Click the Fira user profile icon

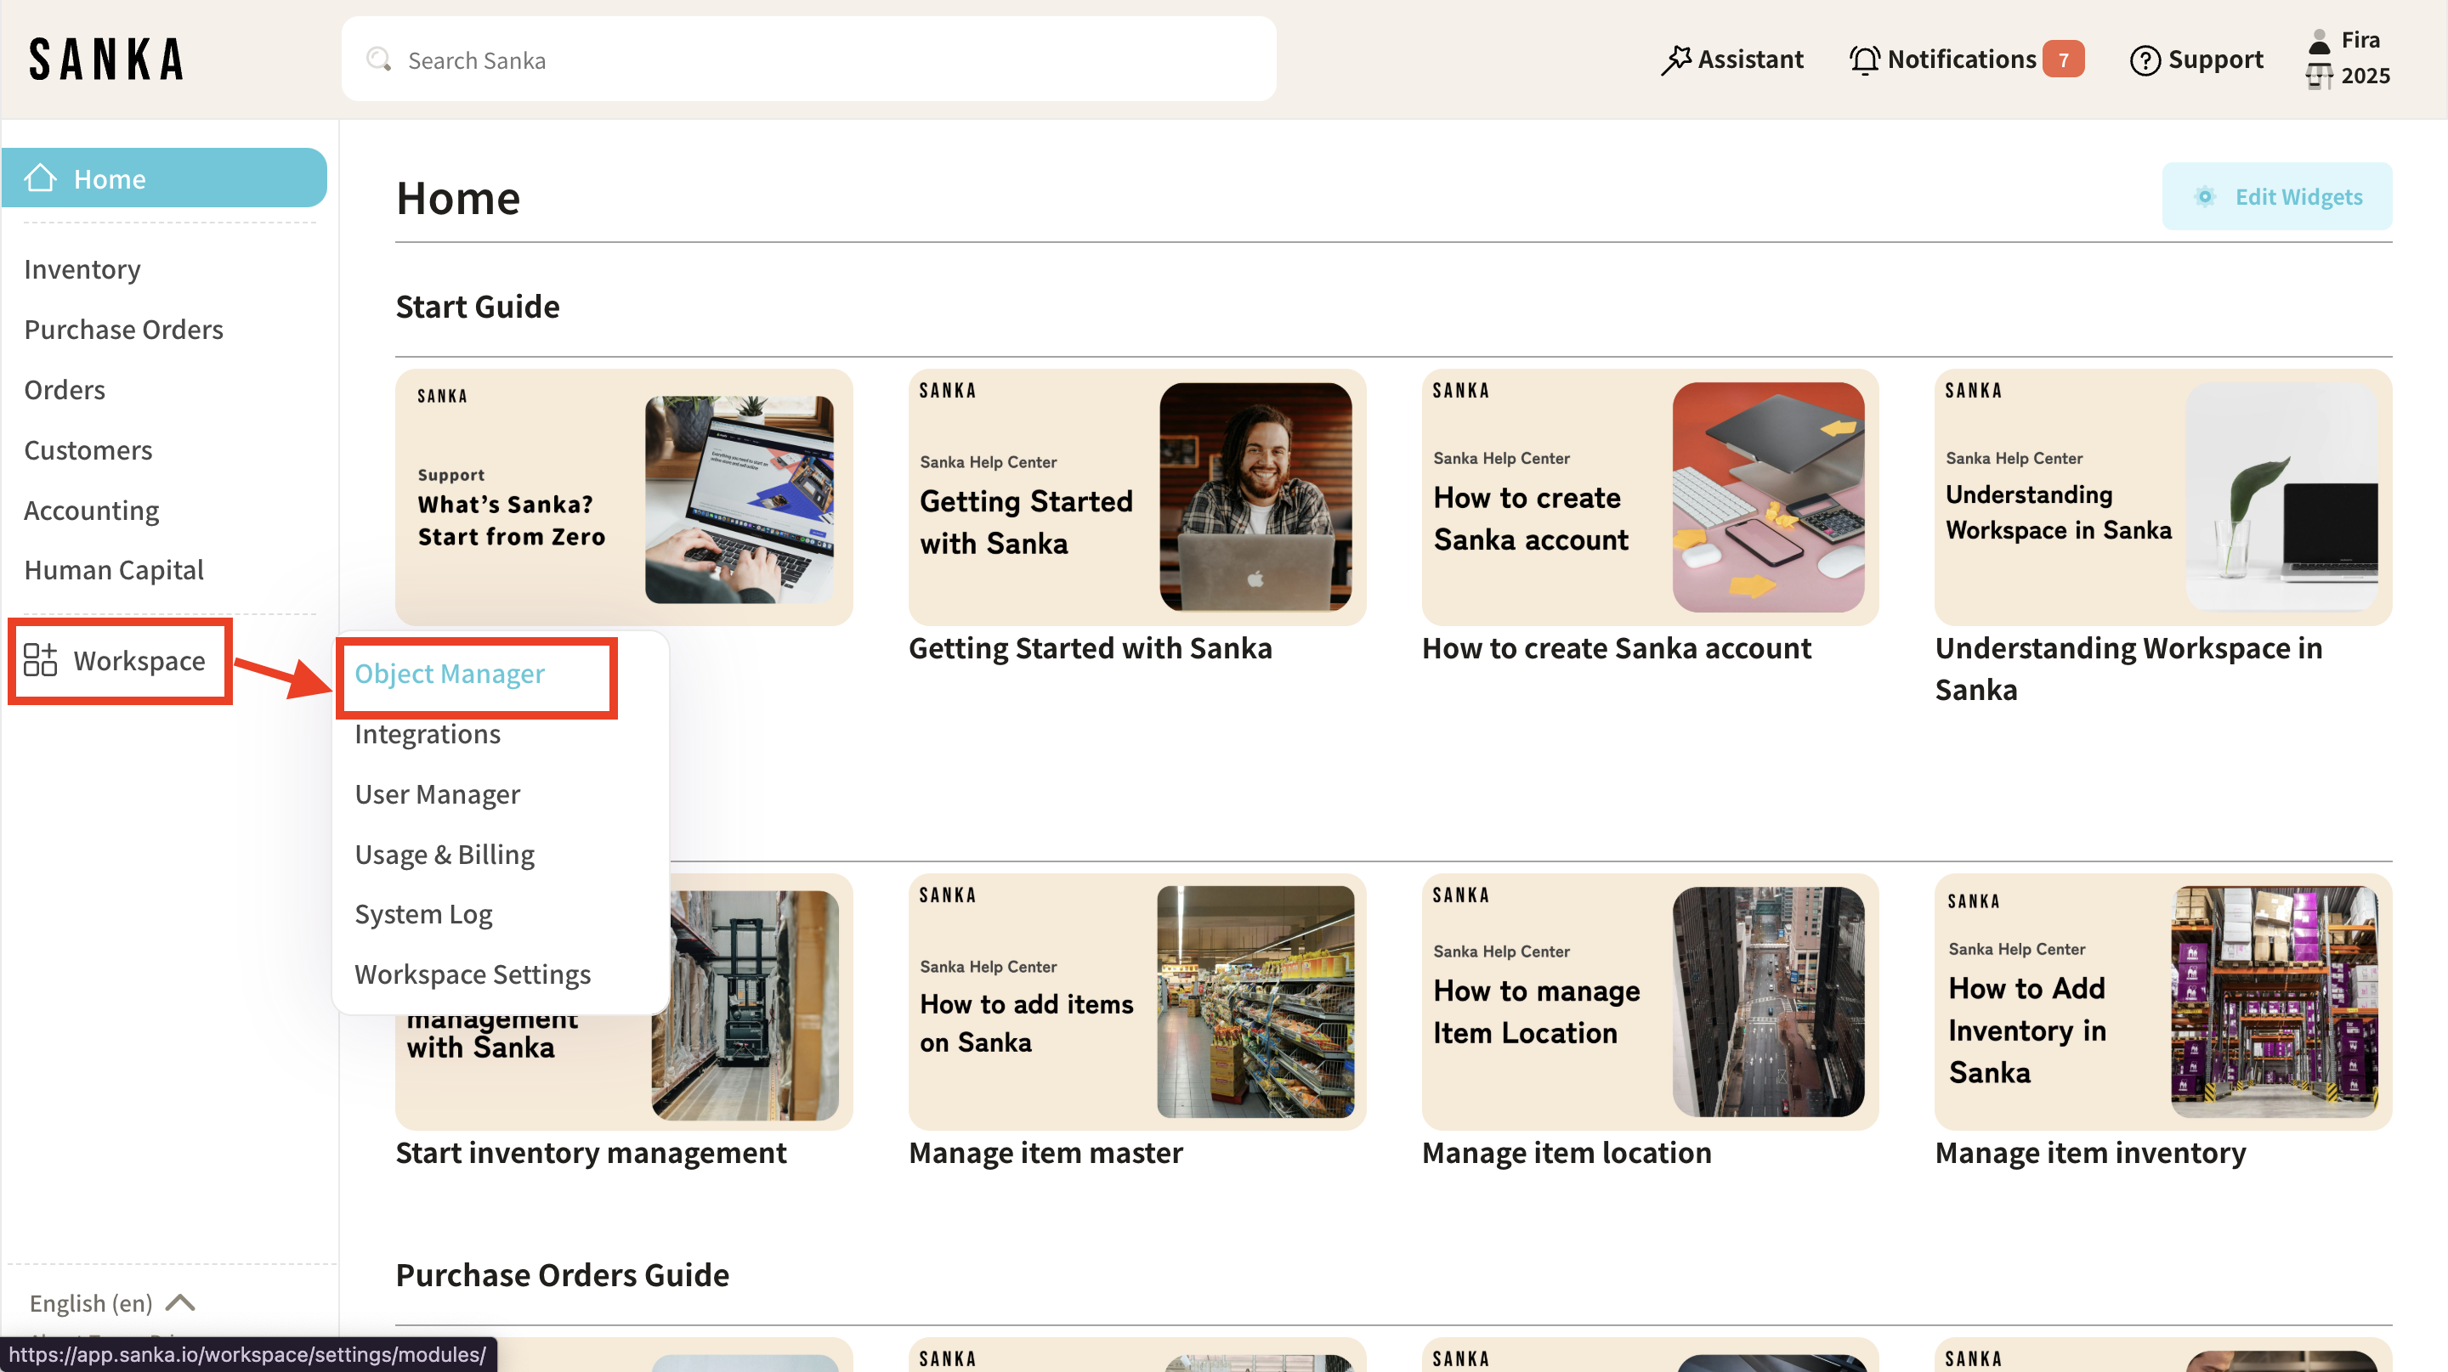click(x=2320, y=40)
